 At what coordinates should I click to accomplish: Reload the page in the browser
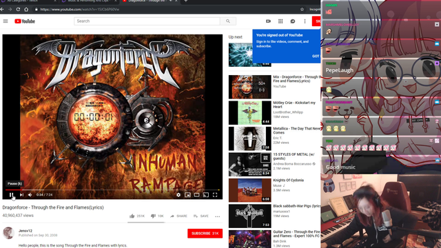[x=18, y=9]
